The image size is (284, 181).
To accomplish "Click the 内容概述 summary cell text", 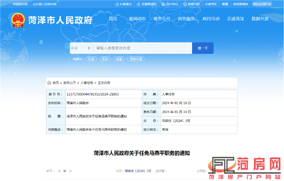I will [x=97, y=130].
